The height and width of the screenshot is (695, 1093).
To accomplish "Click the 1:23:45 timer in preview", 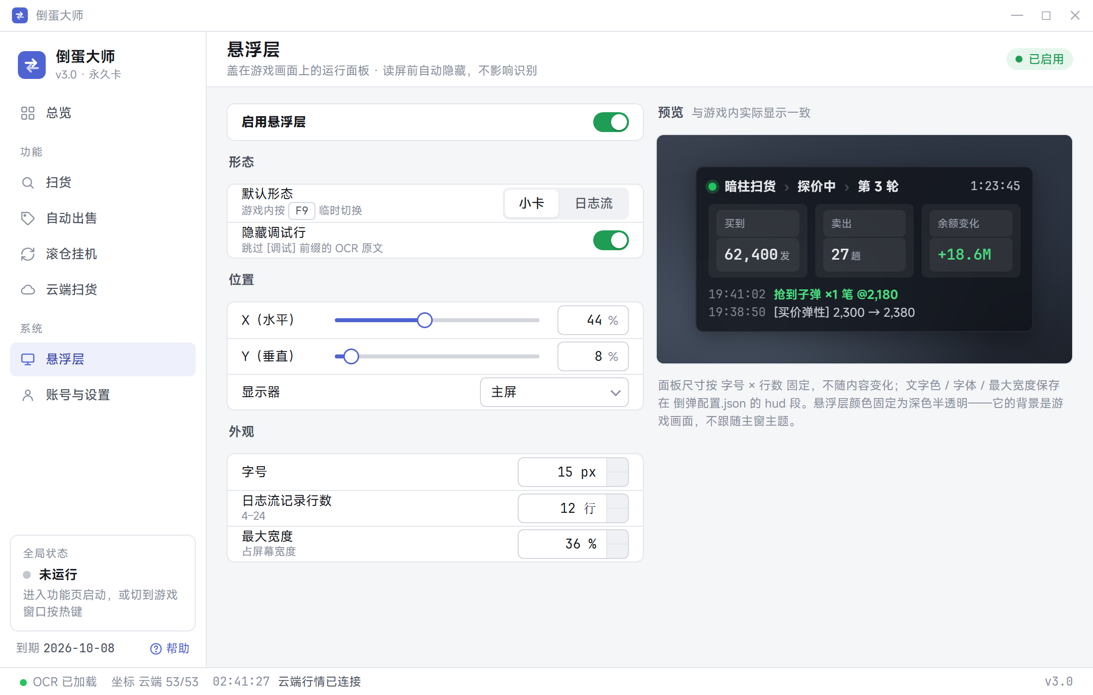I will [x=995, y=186].
